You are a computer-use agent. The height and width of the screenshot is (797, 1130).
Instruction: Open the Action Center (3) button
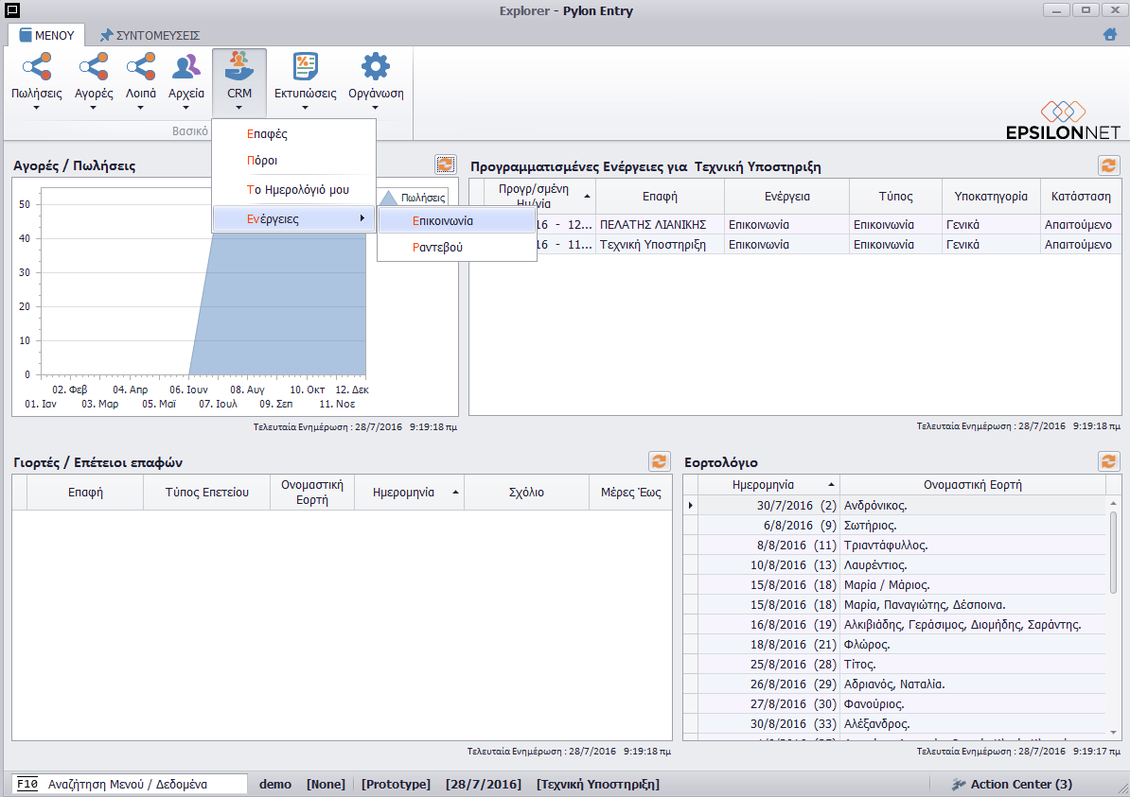(x=1011, y=784)
